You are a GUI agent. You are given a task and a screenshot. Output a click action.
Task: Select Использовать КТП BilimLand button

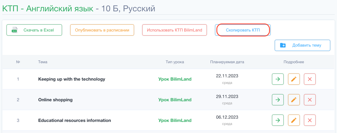[x=175, y=30]
